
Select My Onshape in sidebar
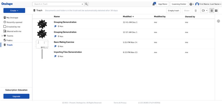(12, 18)
